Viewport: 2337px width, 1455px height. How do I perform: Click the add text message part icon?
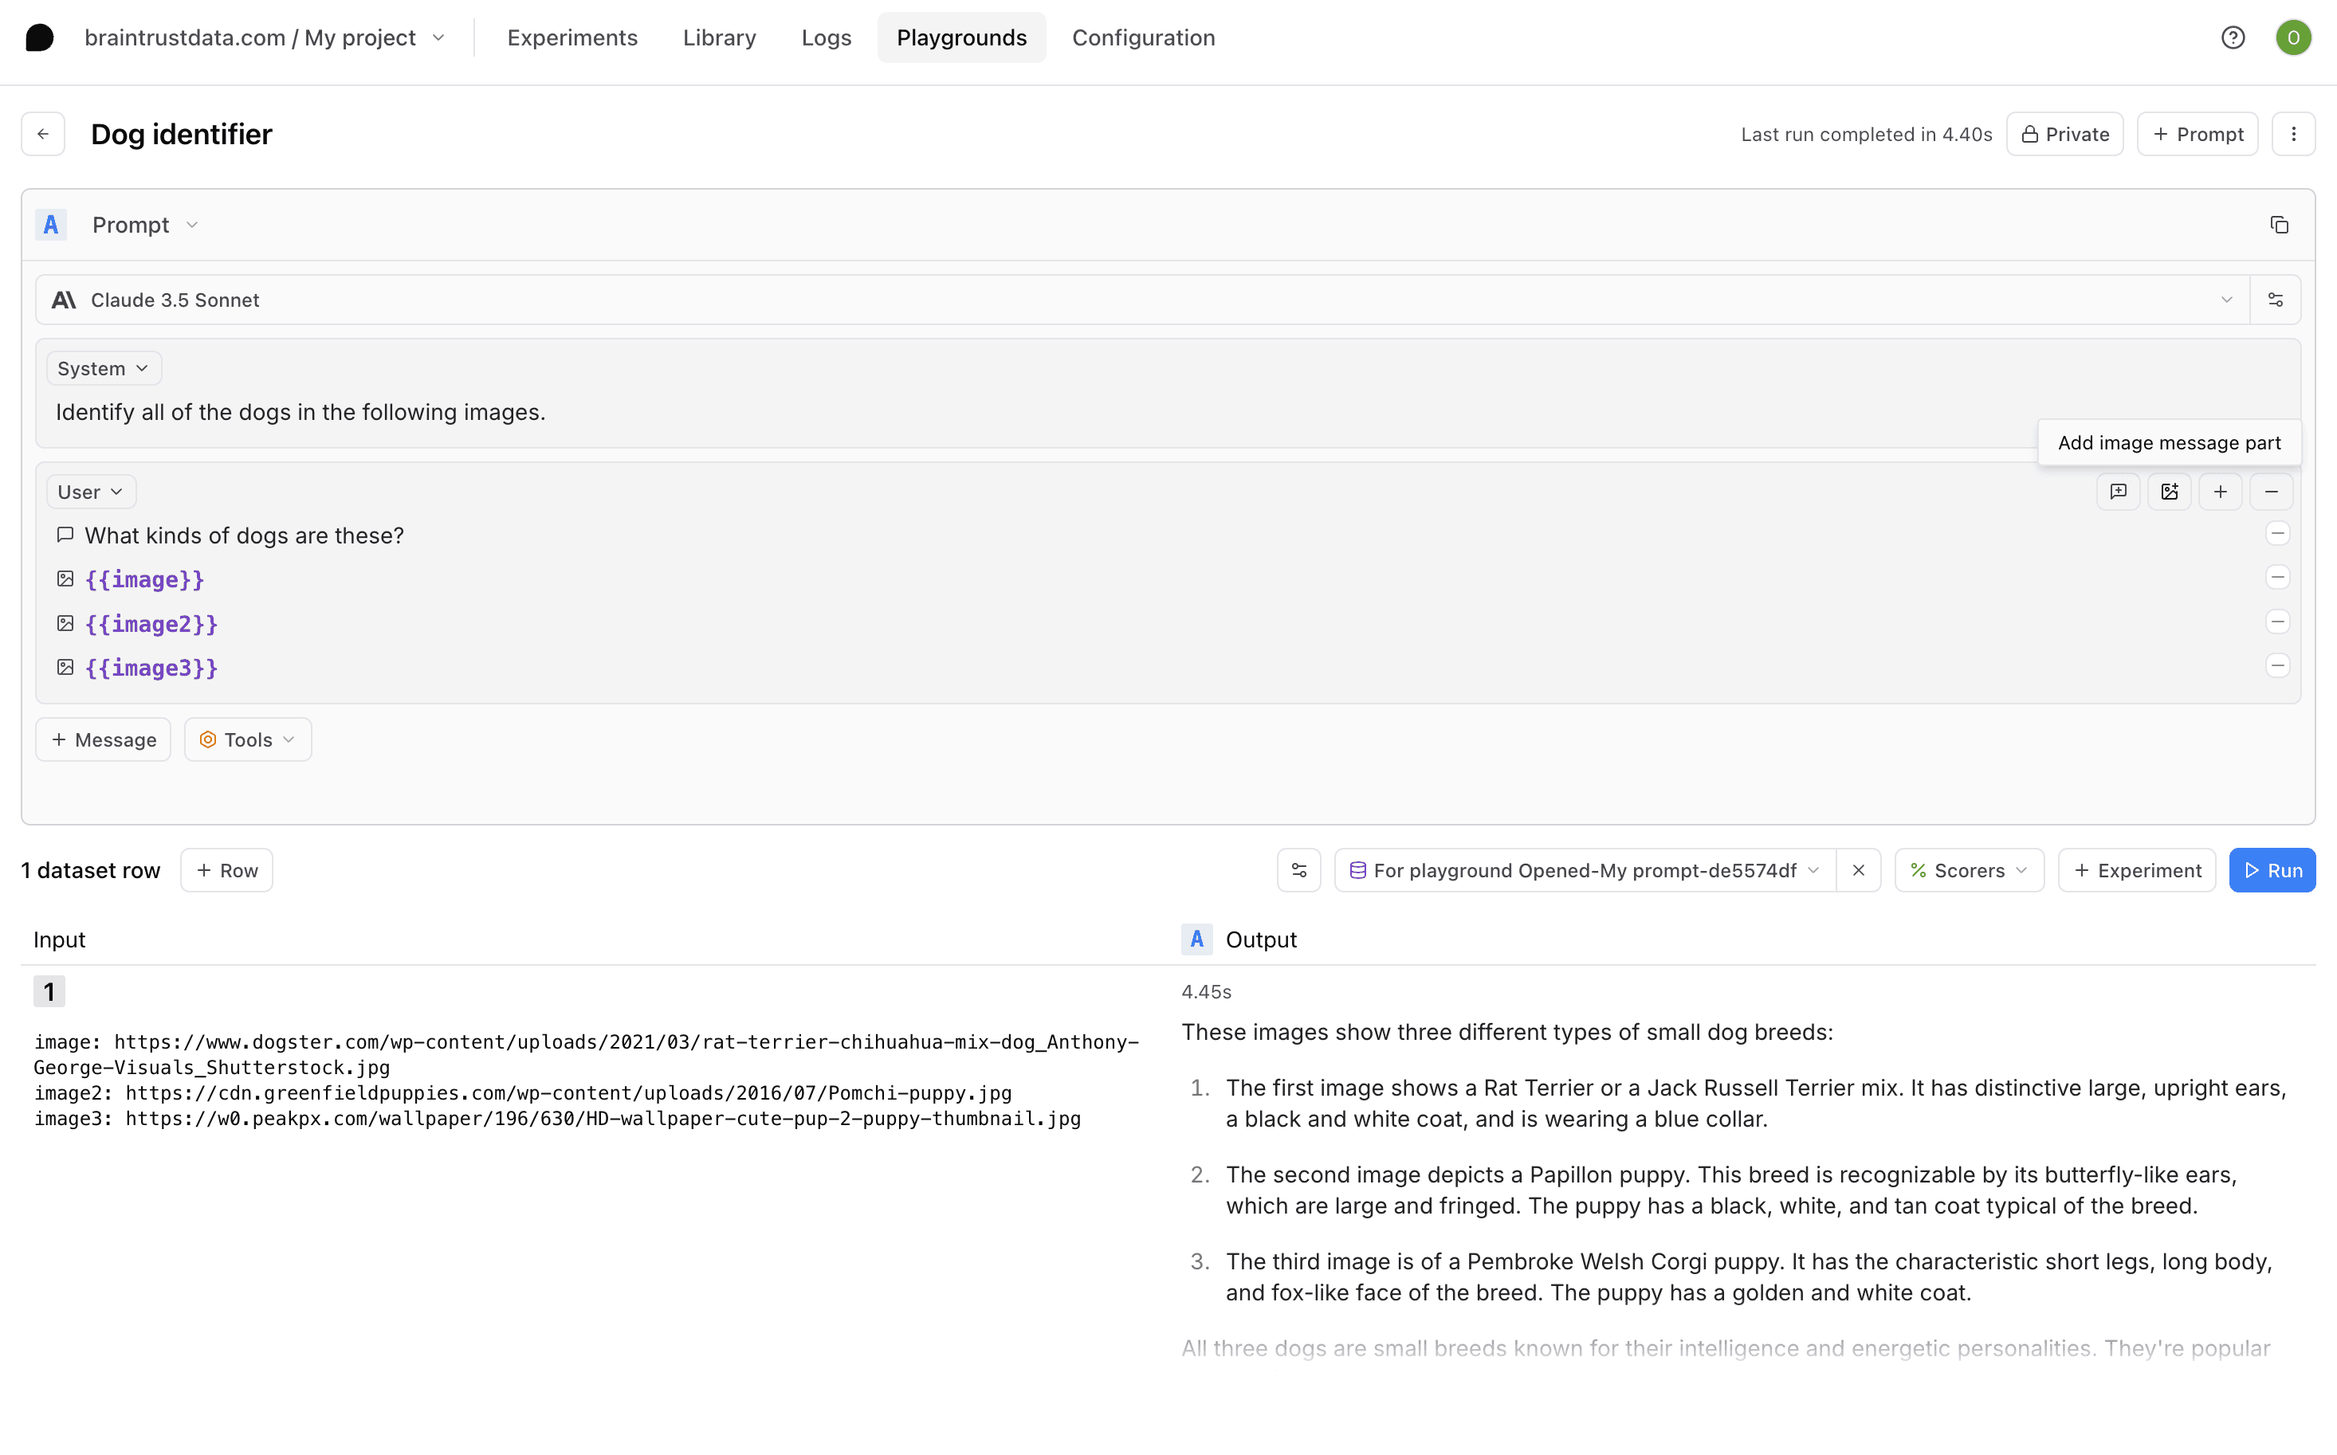pos(2118,492)
